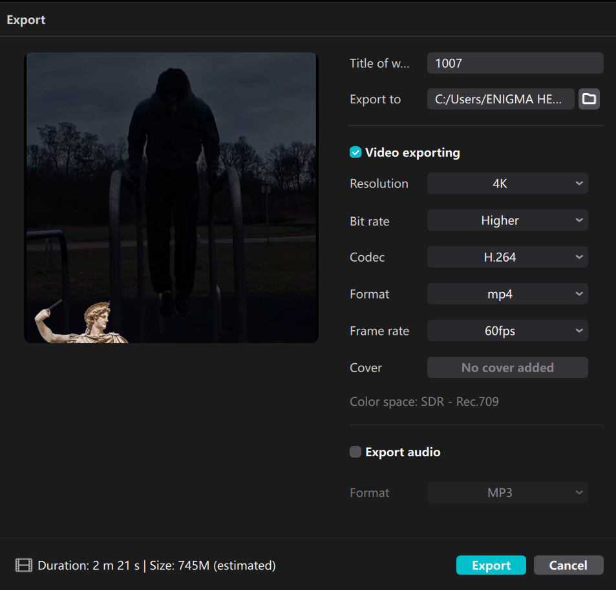Screen dimensions: 616x590
Task: Click the Export dialog title
Action: coord(26,19)
